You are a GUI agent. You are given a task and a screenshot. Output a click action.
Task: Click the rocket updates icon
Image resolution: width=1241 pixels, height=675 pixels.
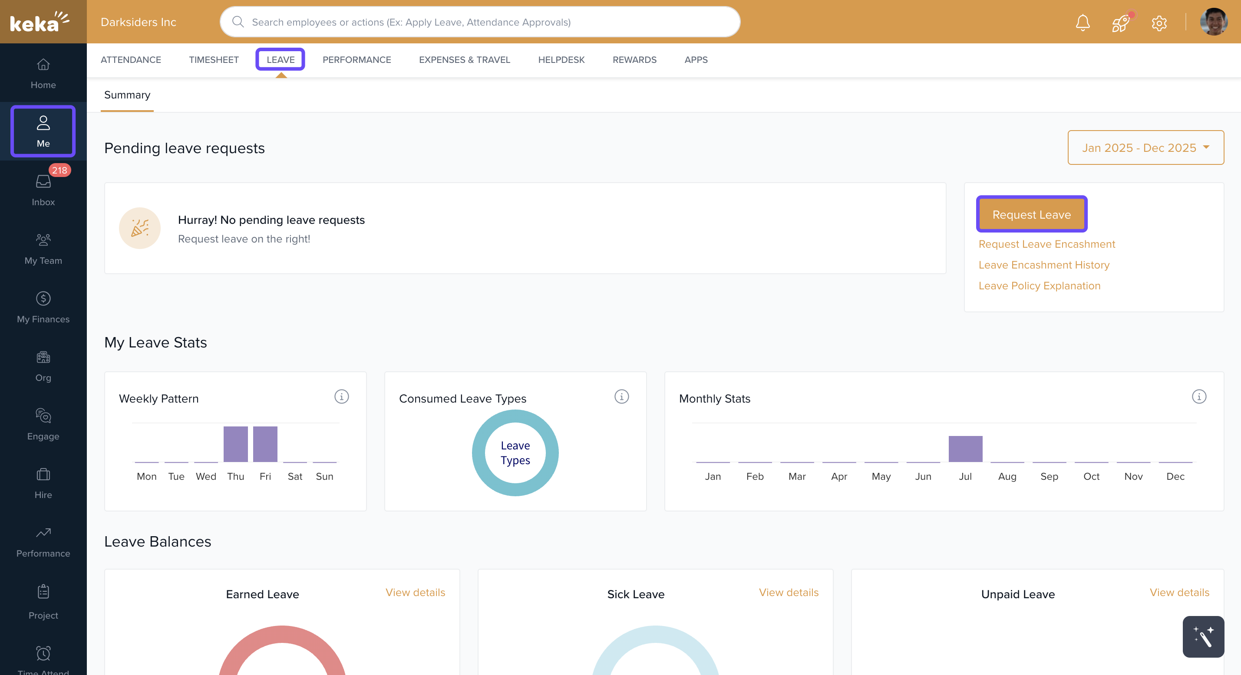point(1121,23)
